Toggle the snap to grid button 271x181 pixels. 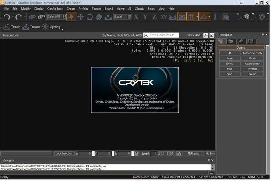click(191, 17)
